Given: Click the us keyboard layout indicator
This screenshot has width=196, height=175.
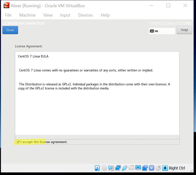Looking at the screenshot, I should coord(162,31).
